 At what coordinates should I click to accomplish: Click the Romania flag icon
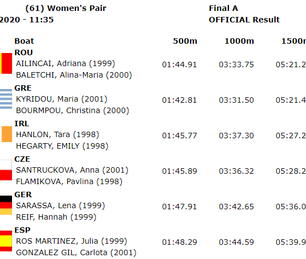click(6, 63)
